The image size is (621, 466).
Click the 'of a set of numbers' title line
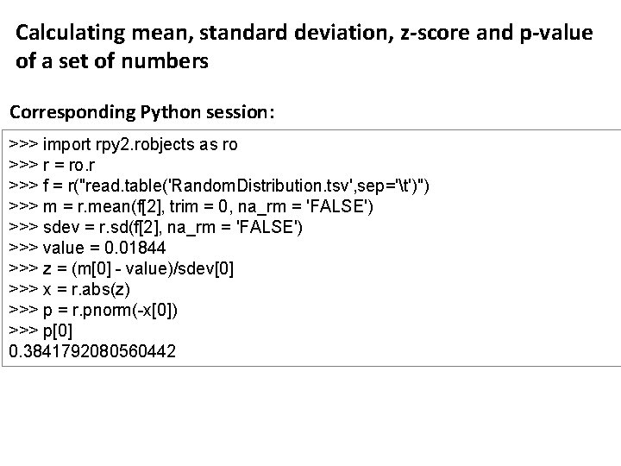point(112,62)
